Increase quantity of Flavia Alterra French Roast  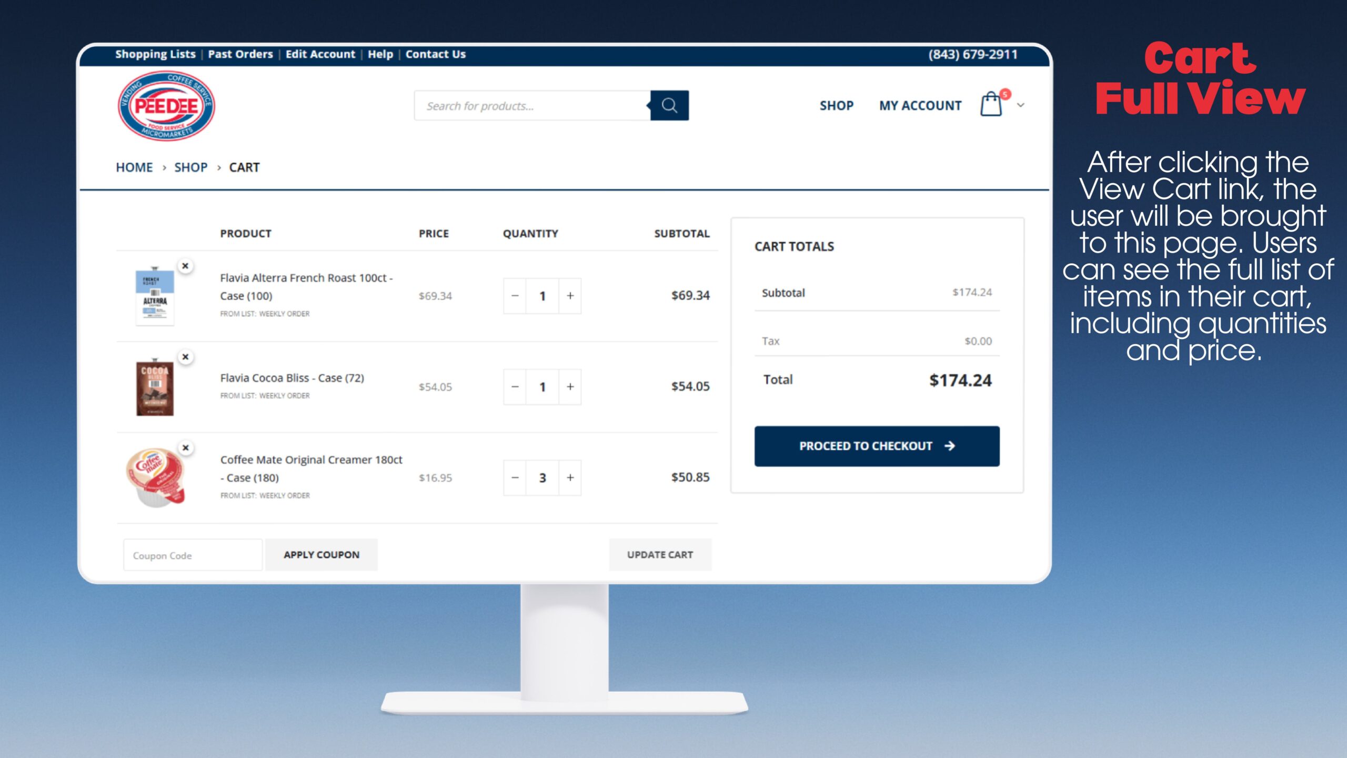coord(570,296)
